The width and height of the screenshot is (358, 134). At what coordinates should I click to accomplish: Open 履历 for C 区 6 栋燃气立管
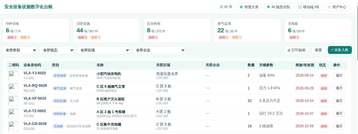click(x=339, y=88)
